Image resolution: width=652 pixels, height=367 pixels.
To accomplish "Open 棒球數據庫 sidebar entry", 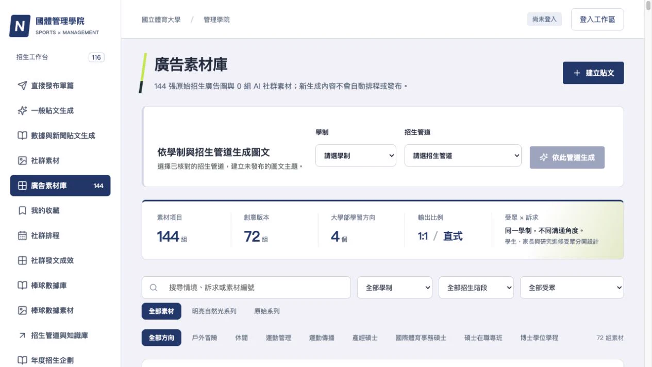I will click(x=60, y=286).
